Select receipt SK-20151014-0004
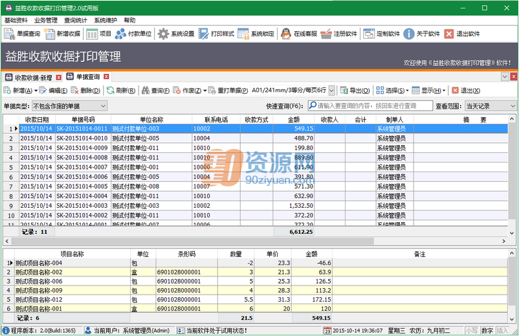This screenshot has width=519, height=336. (x=255, y=196)
